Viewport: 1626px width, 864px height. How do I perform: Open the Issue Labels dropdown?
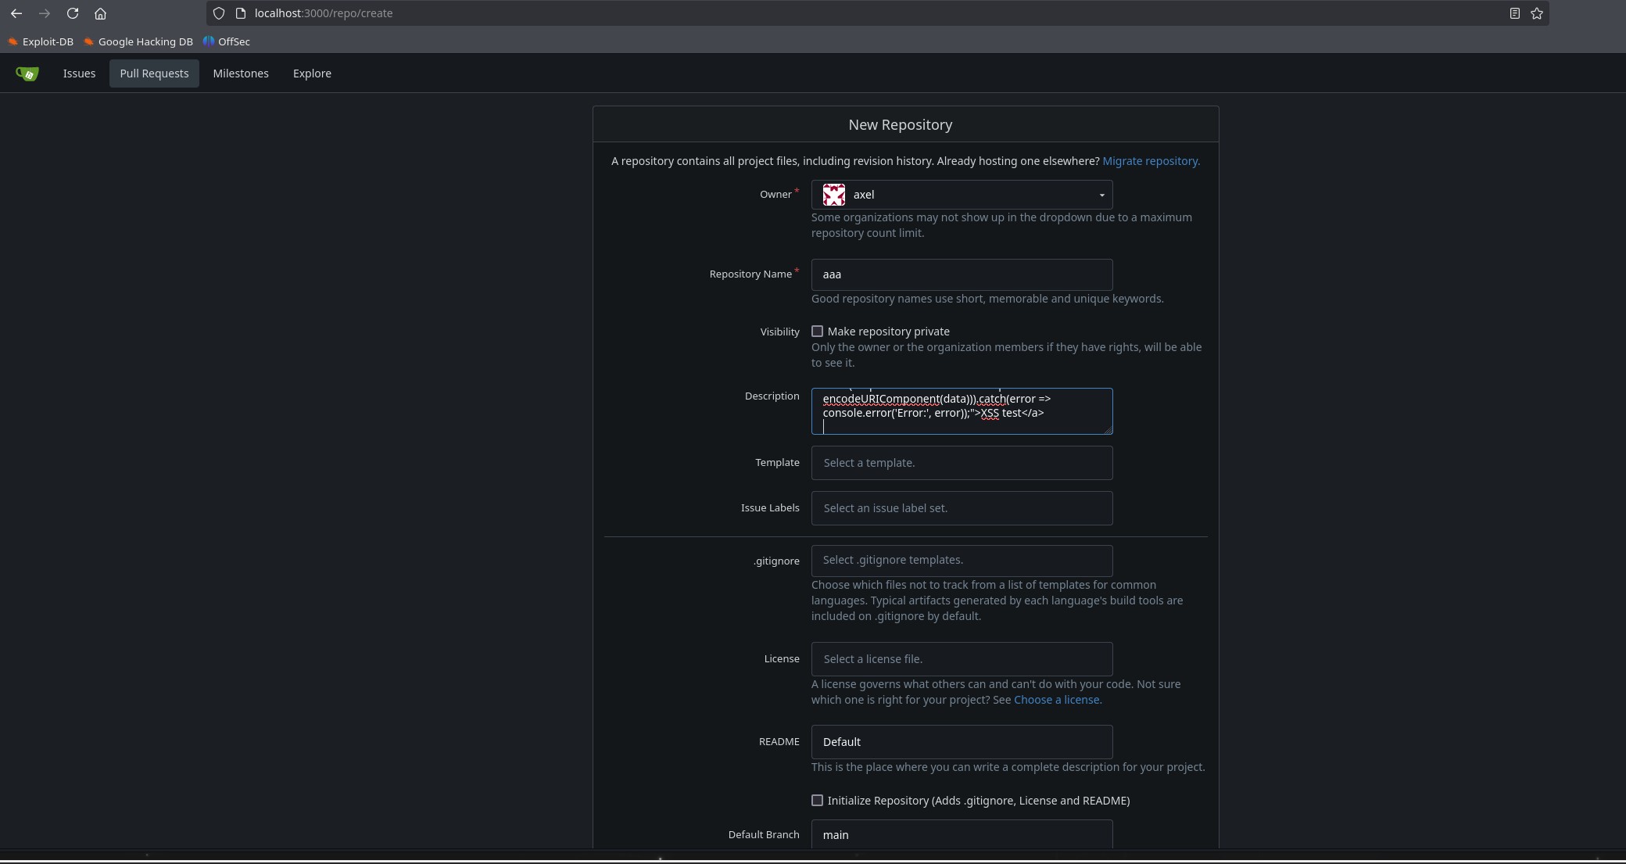pos(962,508)
